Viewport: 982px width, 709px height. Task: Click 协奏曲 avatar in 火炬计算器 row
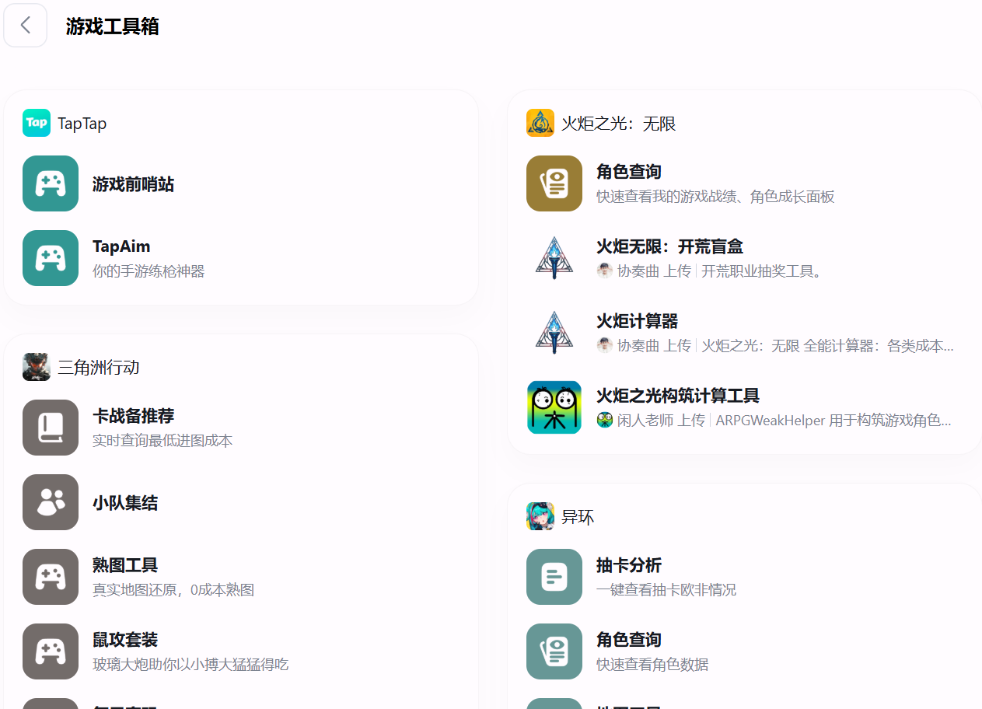605,345
